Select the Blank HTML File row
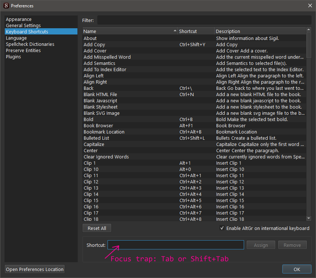Screen dimensions: 316x278 194,95
